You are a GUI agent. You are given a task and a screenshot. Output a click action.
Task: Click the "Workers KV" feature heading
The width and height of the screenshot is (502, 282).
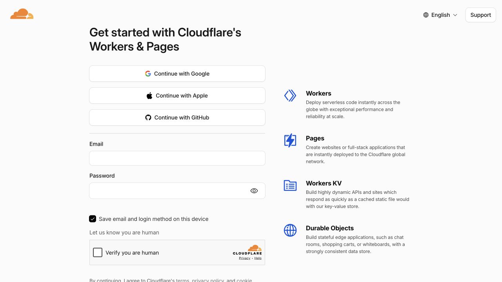point(324,183)
